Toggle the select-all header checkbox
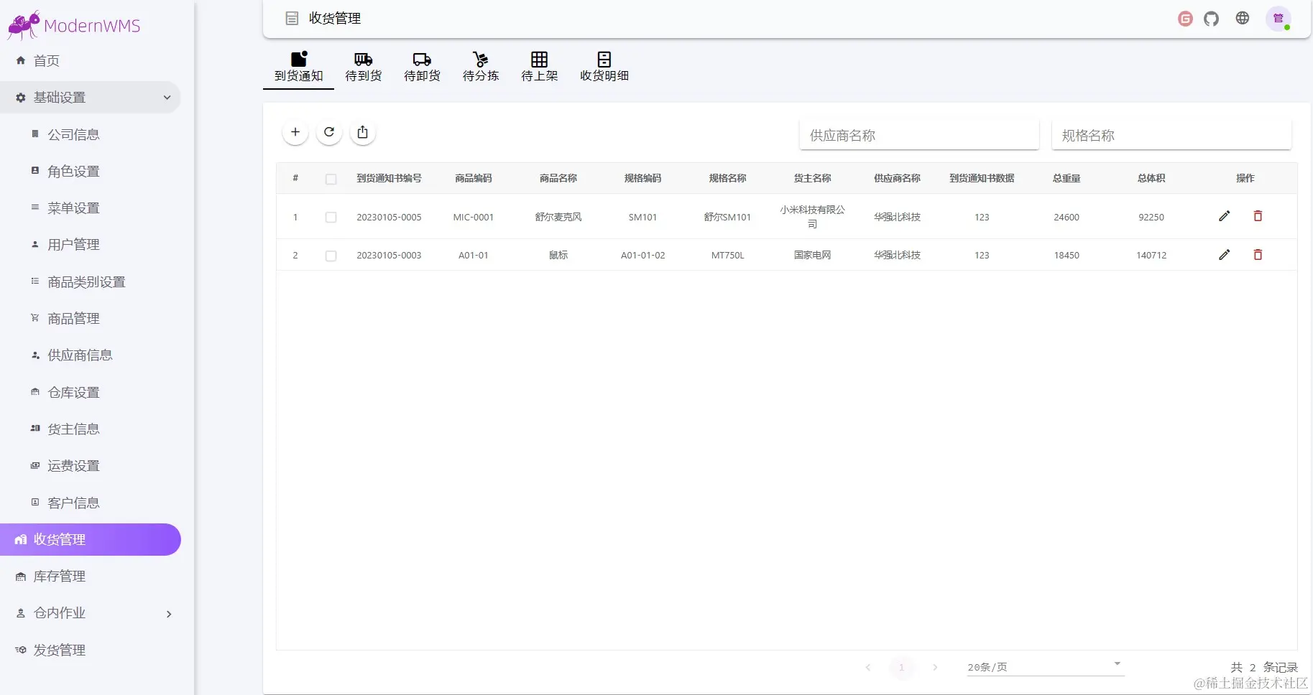This screenshot has width=1313, height=695. [x=331, y=179]
